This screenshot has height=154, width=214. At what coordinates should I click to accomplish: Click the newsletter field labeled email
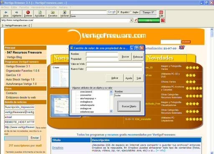click(x=19, y=117)
